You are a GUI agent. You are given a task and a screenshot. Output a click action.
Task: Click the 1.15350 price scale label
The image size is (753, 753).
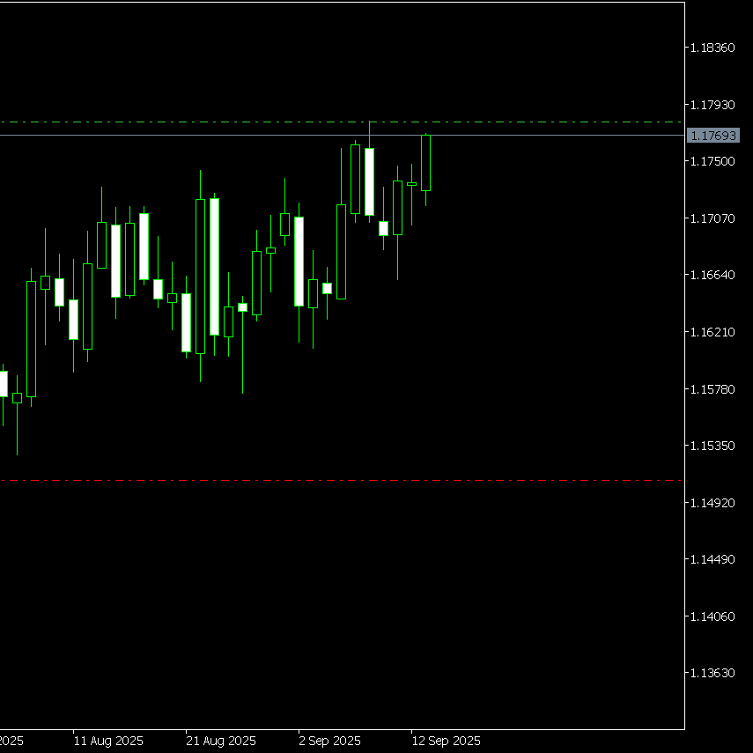(x=712, y=447)
